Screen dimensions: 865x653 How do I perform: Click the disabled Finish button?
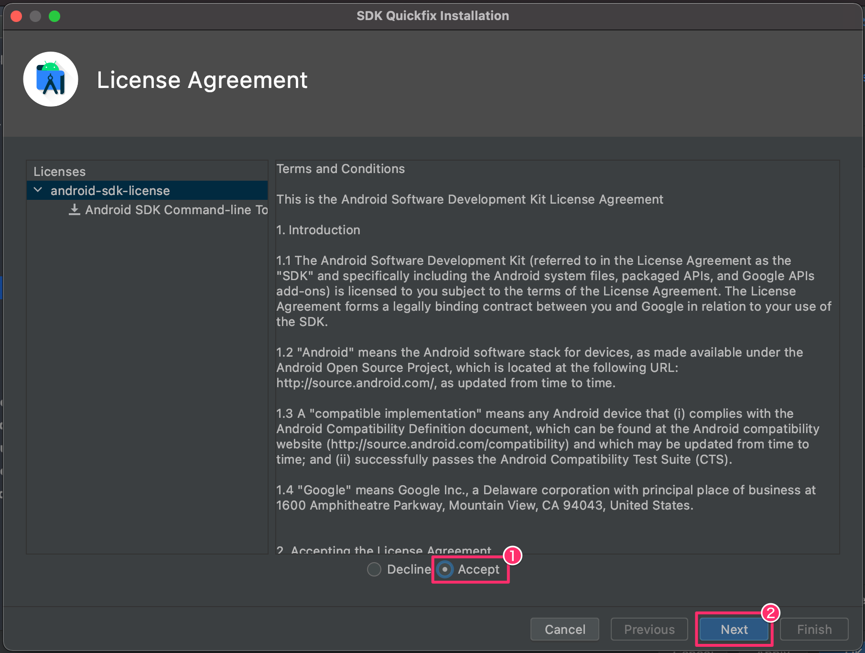[x=814, y=629]
